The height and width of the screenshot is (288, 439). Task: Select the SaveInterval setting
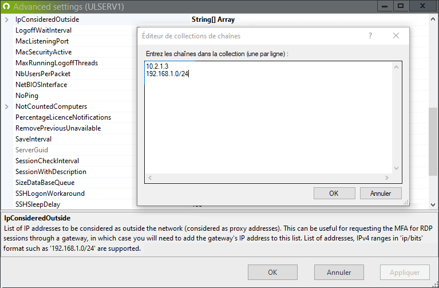click(33, 139)
